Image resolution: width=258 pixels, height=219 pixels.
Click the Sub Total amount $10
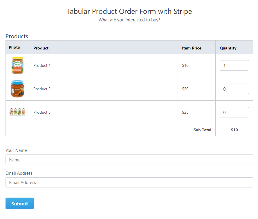point(234,130)
